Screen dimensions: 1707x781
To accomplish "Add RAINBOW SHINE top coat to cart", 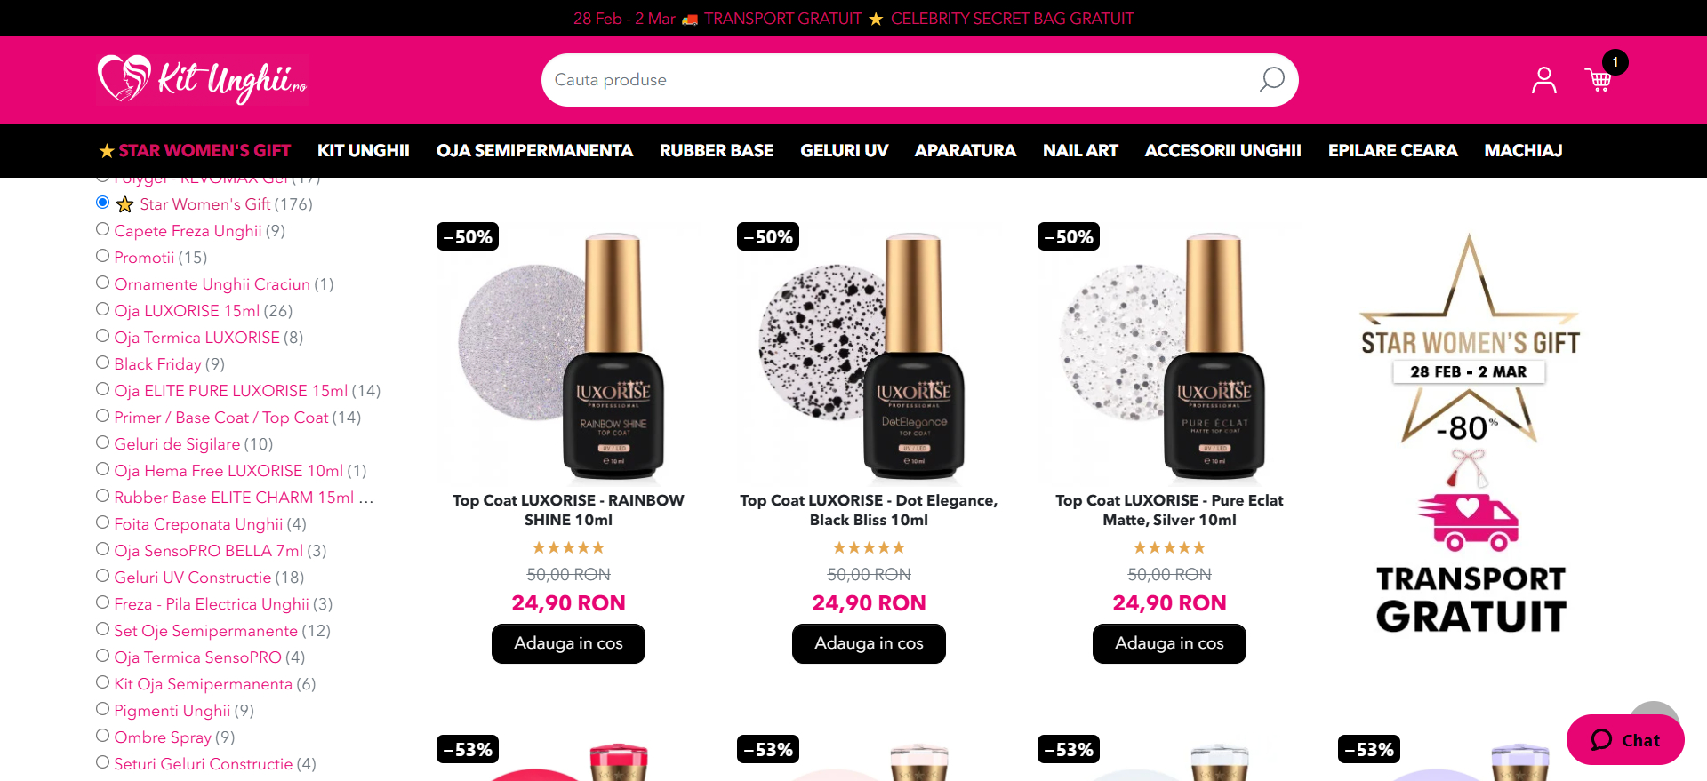I will tap(568, 643).
